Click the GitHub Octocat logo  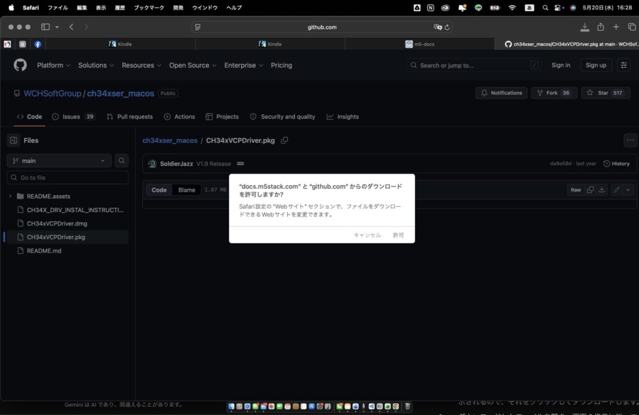(20, 66)
